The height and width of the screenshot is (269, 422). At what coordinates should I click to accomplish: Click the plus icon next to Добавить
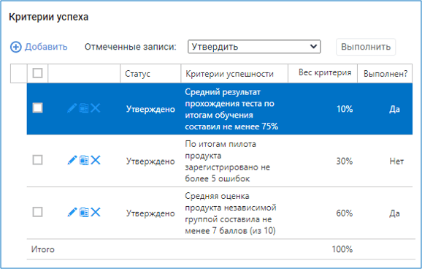[x=15, y=47]
